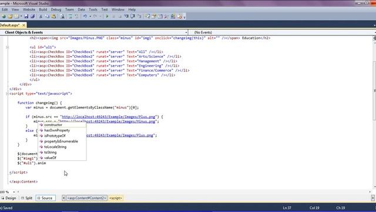The image size is (376, 212).
Task: Click the script breadcrumb tag
Action: (x=116, y=198)
